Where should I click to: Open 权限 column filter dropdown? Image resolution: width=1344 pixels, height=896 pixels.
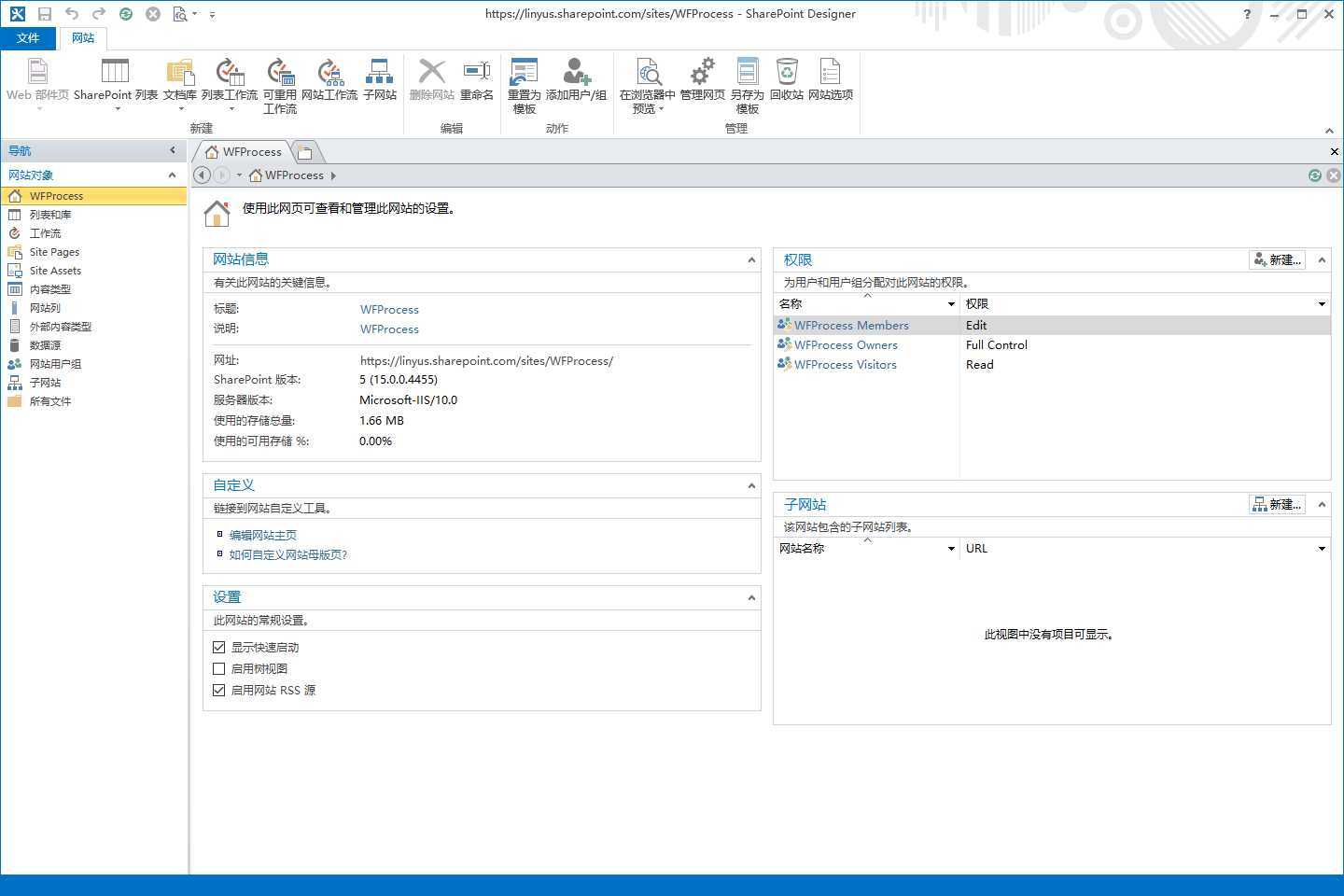coord(1322,304)
